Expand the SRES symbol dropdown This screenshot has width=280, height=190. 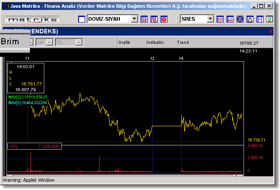click(211, 19)
